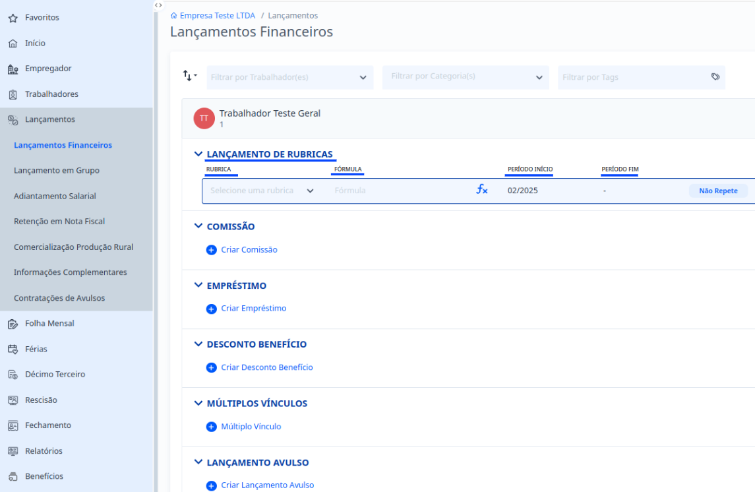The width and height of the screenshot is (755, 492).
Task: Toggle the Não Repete repetition button
Action: tap(718, 191)
